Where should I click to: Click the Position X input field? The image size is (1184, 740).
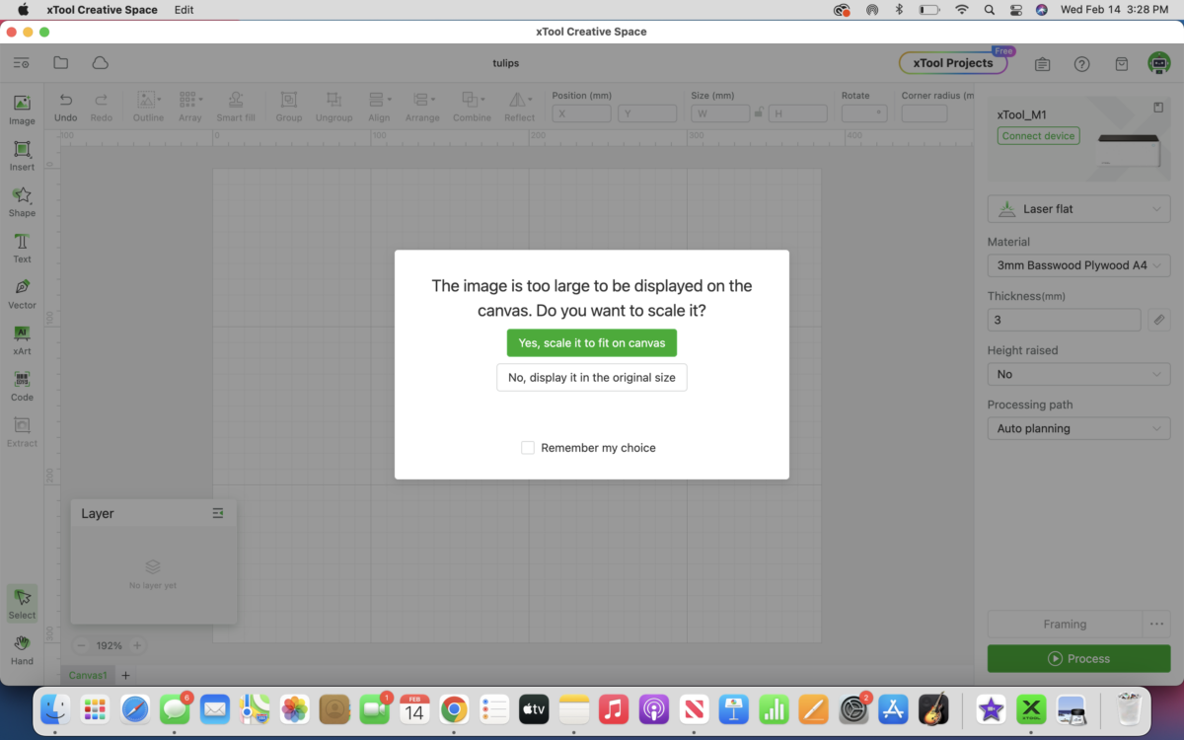click(x=581, y=113)
